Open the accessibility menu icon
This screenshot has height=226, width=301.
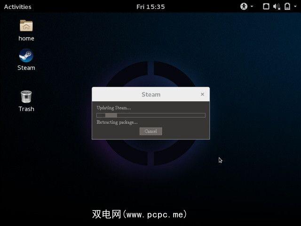(x=244, y=7)
